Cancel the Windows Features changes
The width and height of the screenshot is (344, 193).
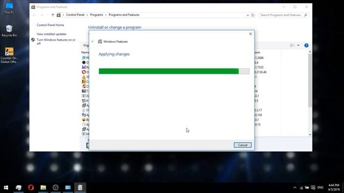[x=242, y=145]
